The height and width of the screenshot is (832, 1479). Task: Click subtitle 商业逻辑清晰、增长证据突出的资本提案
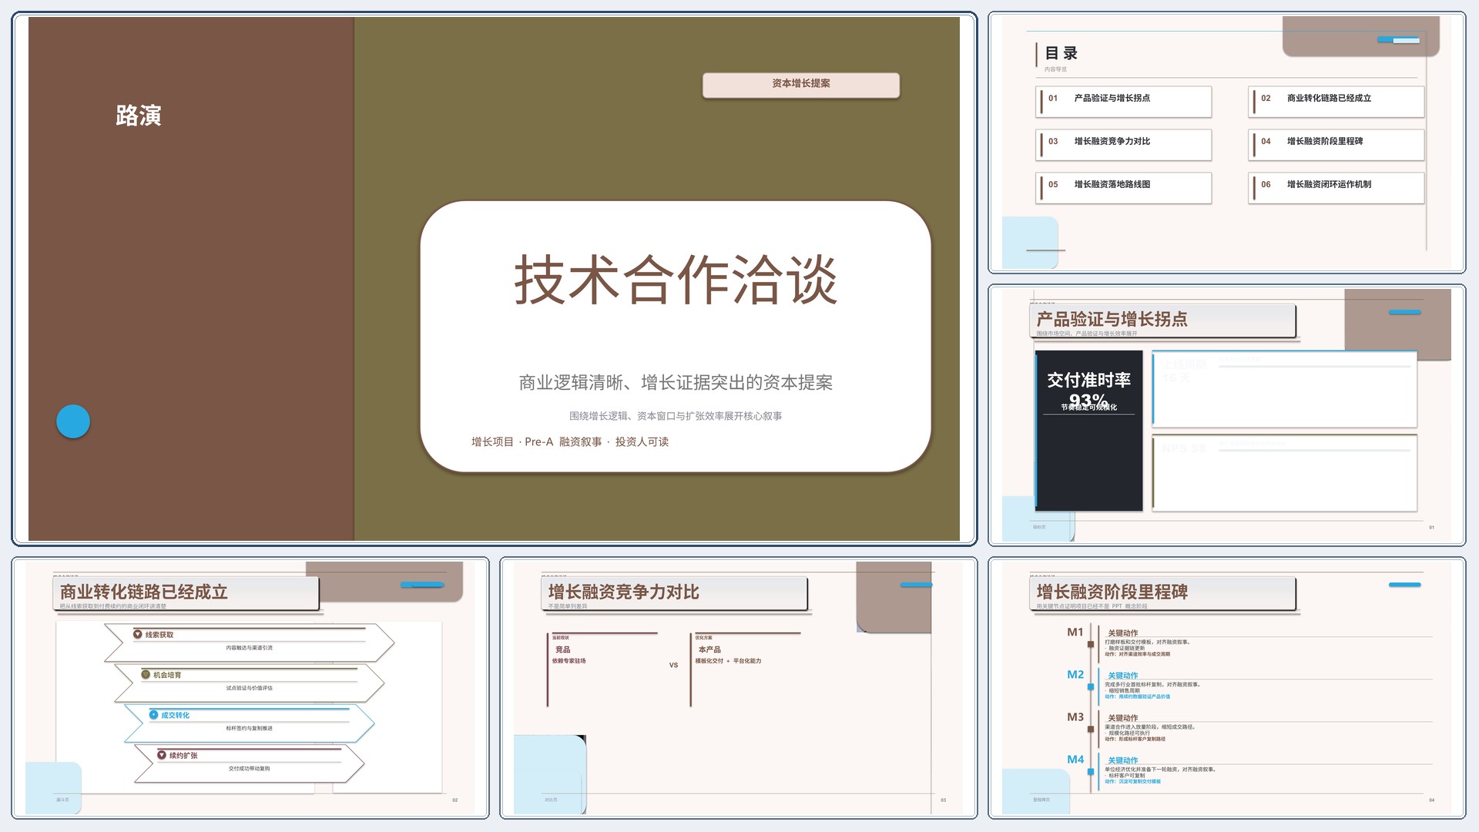click(676, 383)
